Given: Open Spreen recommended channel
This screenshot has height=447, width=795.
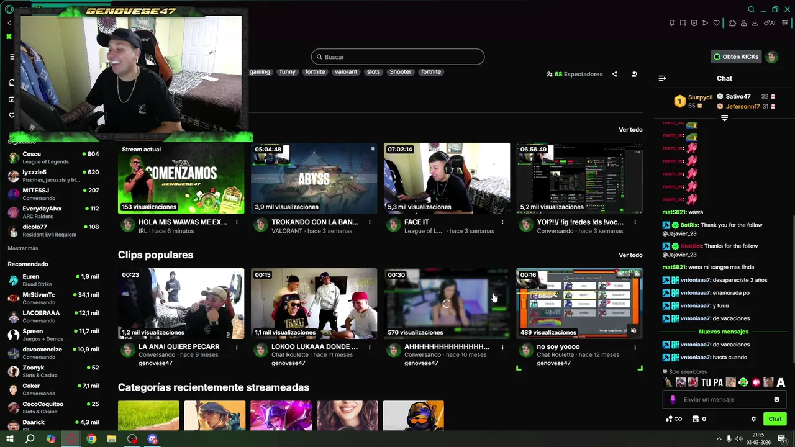Looking at the screenshot, I should tap(53, 335).
